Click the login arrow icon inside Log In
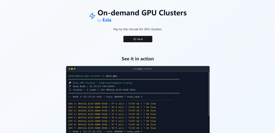The height and width of the screenshot is (133, 275). (x=134, y=39)
